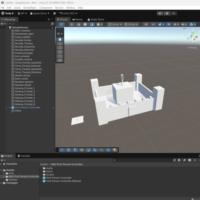The image size is (200, 200).
Task: Toggle the Scene view 2D mode
Action: [x=146, y=24]
